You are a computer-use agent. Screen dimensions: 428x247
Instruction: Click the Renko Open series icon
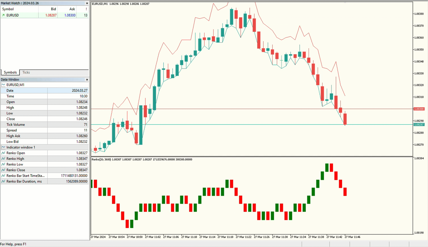3,153
